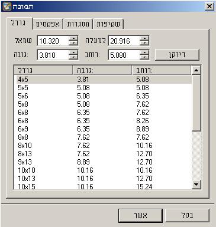Select the 9x13 size row
Image resolution: width=216 pixels, height=227 pixels.
tap(104, 162)
